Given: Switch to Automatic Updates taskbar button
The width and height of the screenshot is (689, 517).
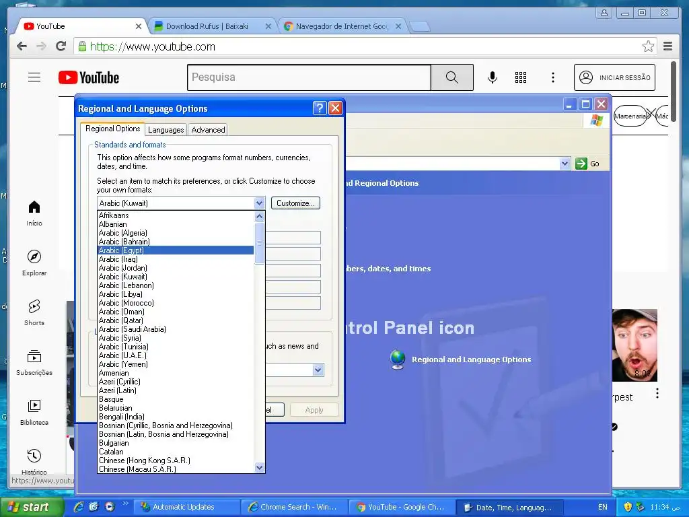Looking at the screenshot, I should pos(187,507).
